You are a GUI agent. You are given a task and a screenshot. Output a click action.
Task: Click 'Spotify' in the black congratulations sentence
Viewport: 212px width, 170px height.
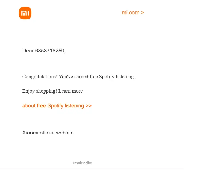[107, 77]
